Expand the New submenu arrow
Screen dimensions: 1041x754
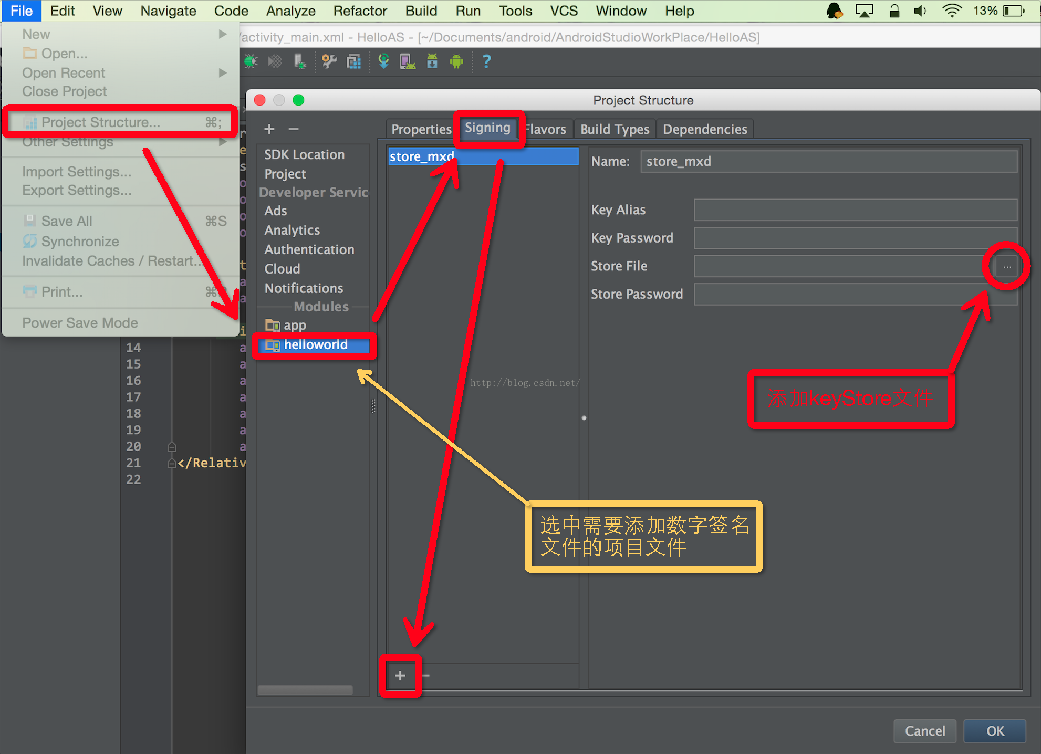click(x=223, y=34)
